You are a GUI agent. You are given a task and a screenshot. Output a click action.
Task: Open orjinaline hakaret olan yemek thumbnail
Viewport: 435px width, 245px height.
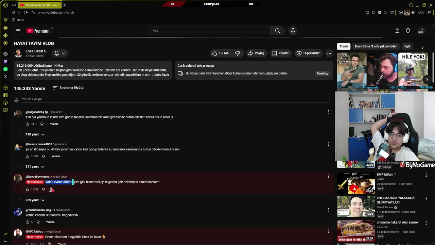356,230
